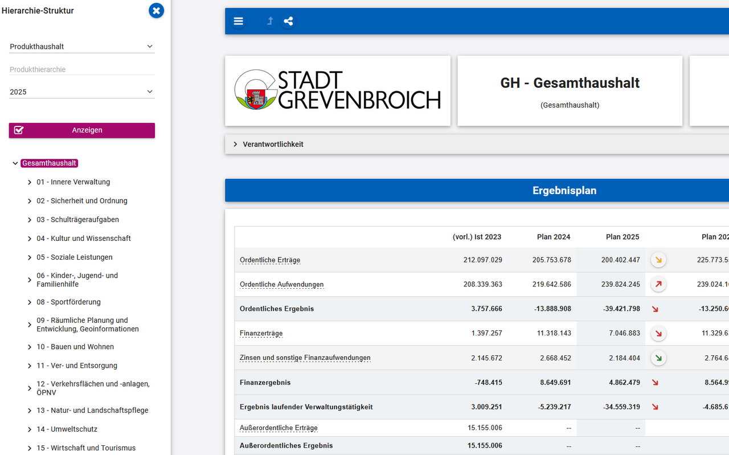Image resolution: width=729 pixels, height=455 pixels.
Task: Open the Ordentliche Erträge link
Action: tap(270, 260)
